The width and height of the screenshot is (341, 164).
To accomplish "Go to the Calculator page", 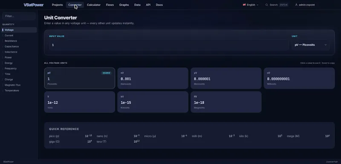I will tap(94, 5).
